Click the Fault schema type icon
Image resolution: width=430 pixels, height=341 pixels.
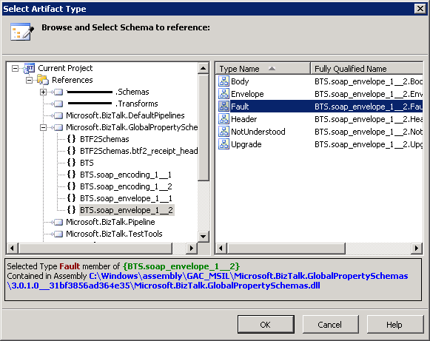[x=224, y=107]
